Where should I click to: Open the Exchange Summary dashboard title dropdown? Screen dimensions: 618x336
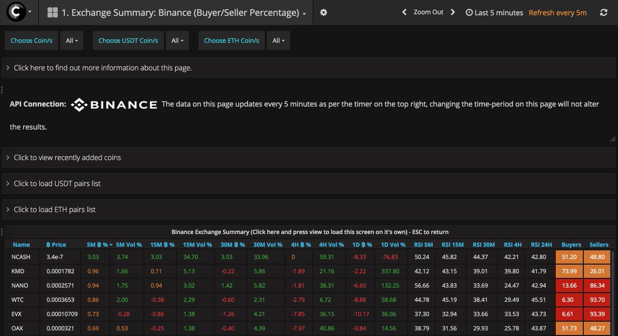tap(176, 13)
